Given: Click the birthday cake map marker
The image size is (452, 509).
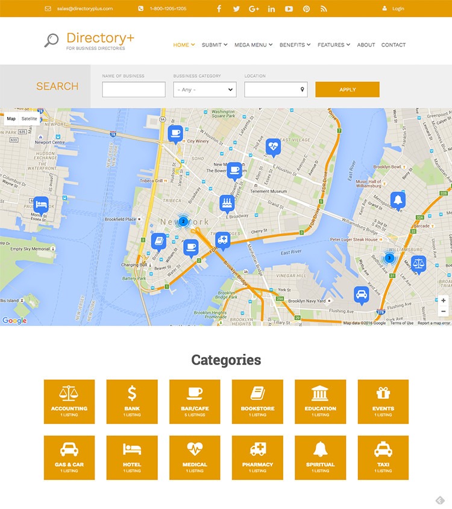Looking at the screenshot, I should pyautogui.click(x=227, y=202).
